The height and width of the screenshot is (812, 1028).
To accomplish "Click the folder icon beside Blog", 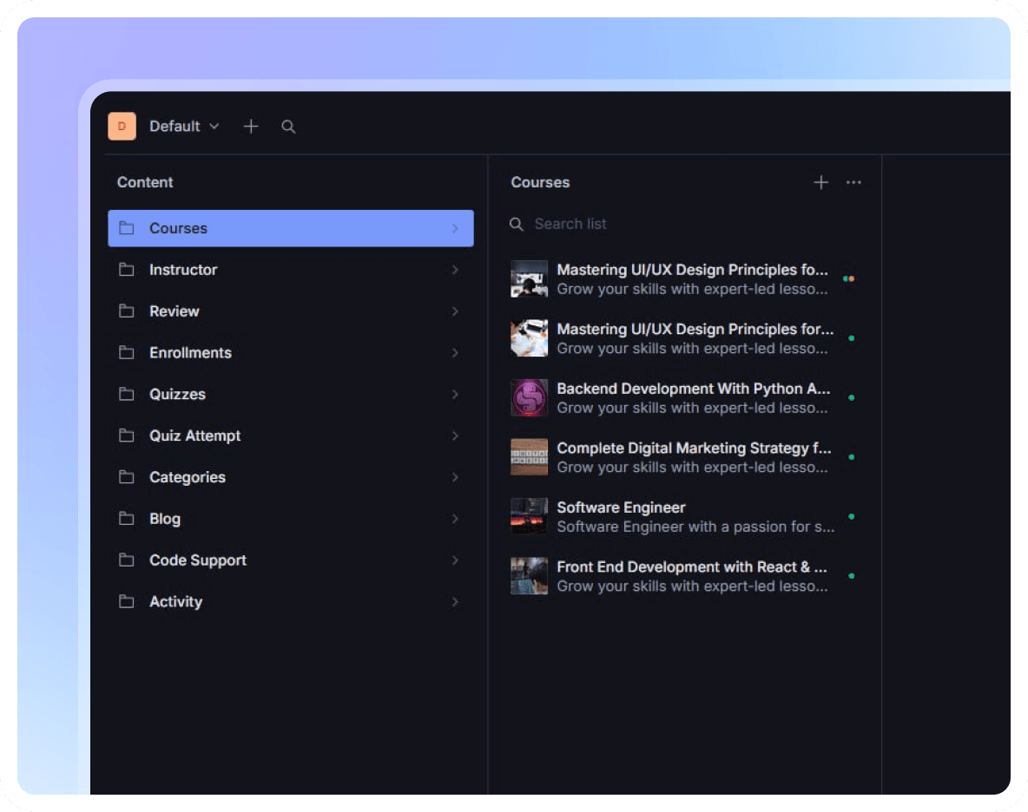I will [x=126, y=518].
